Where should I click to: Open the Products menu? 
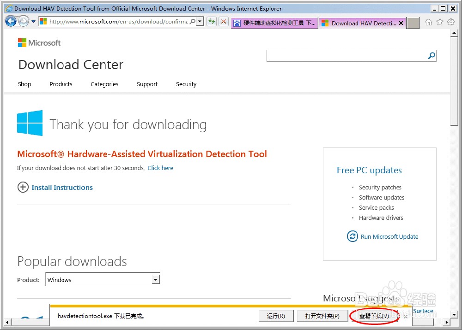pyautogui.click(x=61, y=84)
